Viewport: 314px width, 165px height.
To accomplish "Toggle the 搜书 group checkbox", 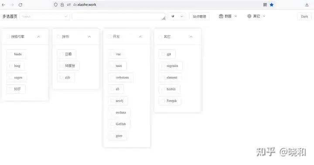I will (59, 36).
